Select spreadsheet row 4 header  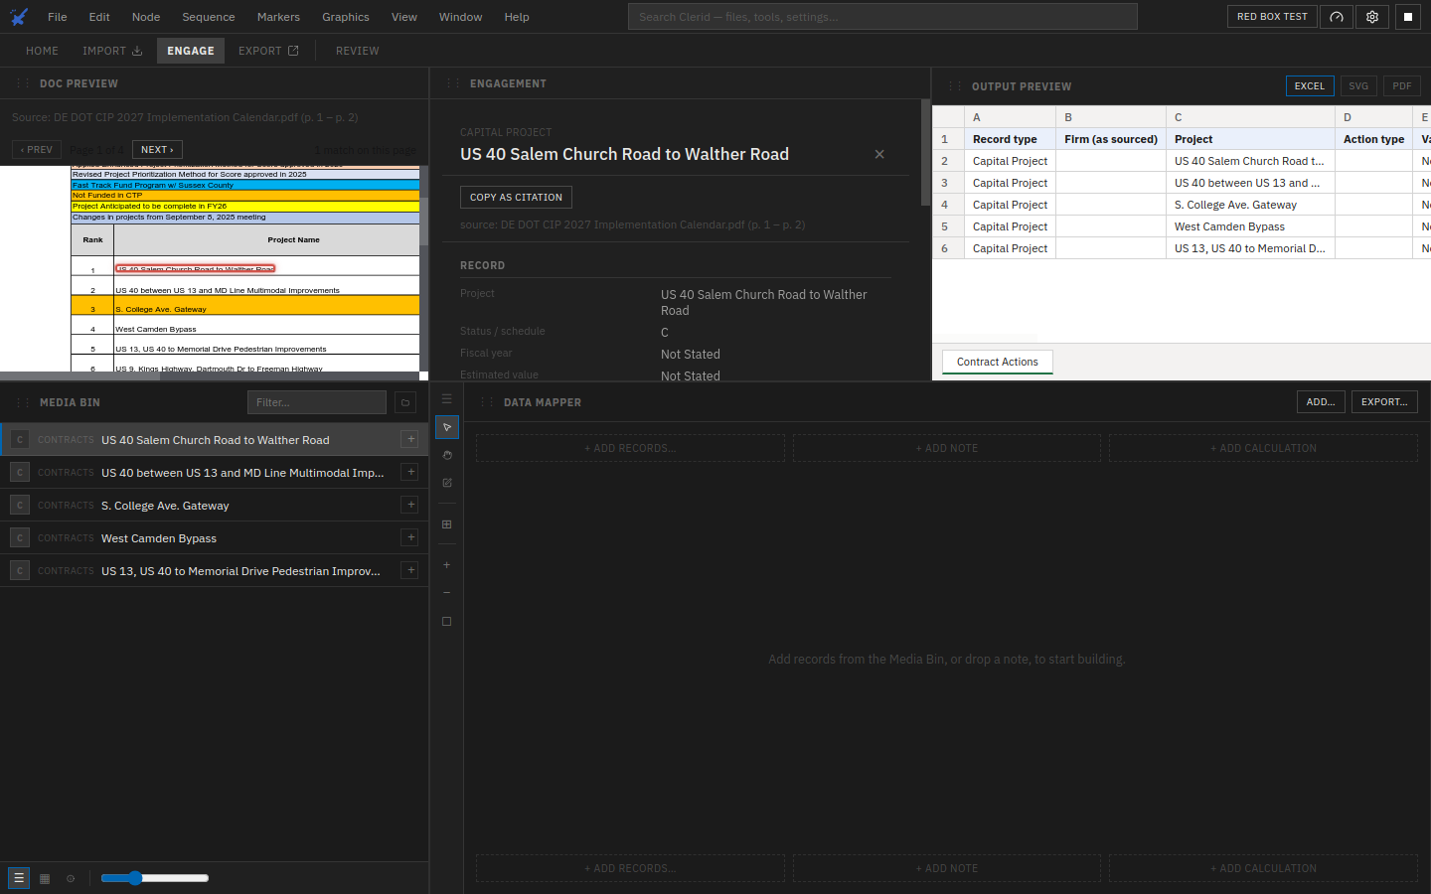point(948,205)
